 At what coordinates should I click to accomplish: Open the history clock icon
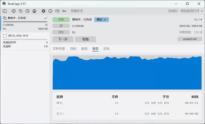pos(27,11)
